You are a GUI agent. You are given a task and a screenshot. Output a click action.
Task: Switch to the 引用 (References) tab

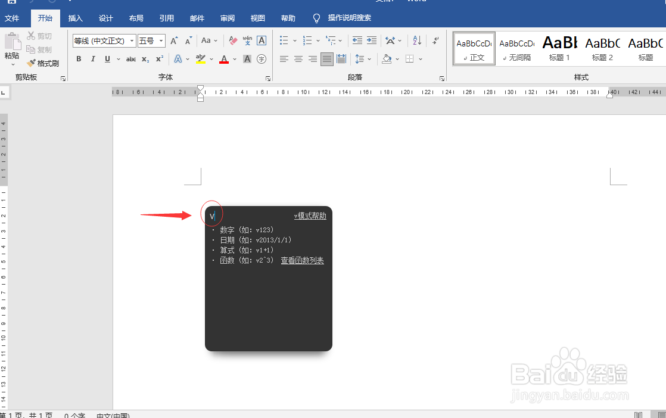[167, 18]
